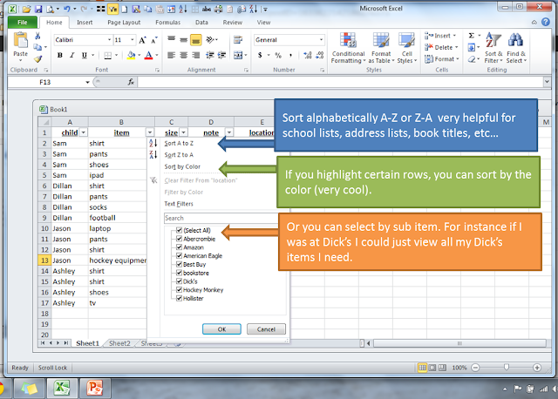Toggle Bold formatting

[60, 55]
